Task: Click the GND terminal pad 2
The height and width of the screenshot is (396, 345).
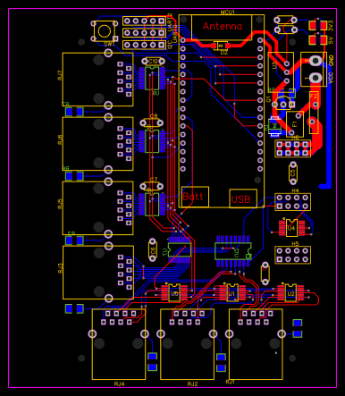Action: tap(316, 61)
